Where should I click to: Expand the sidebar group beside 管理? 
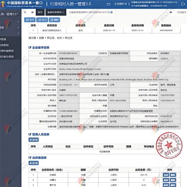tap(18, 27)
